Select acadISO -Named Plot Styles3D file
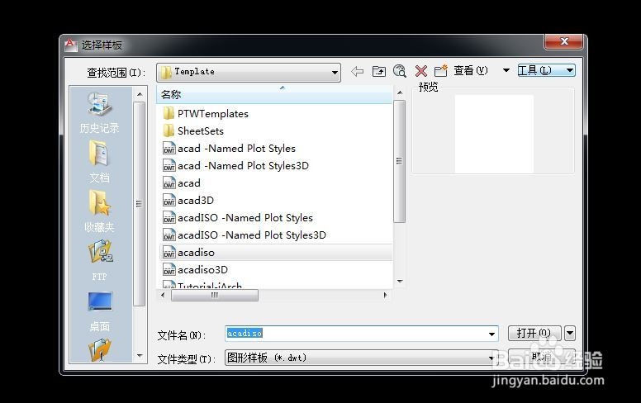 [x=251, y=235]
